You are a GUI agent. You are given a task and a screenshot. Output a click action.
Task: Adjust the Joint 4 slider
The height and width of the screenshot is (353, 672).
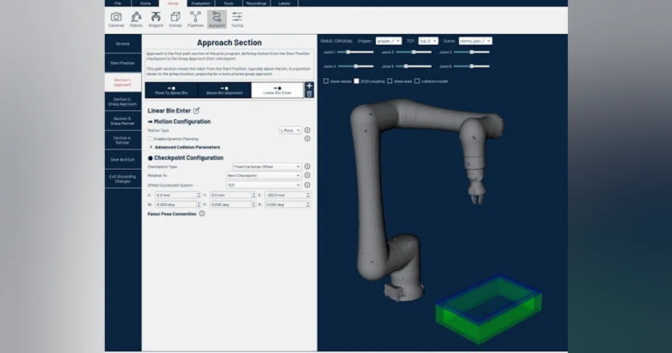[x=355, y=66]
